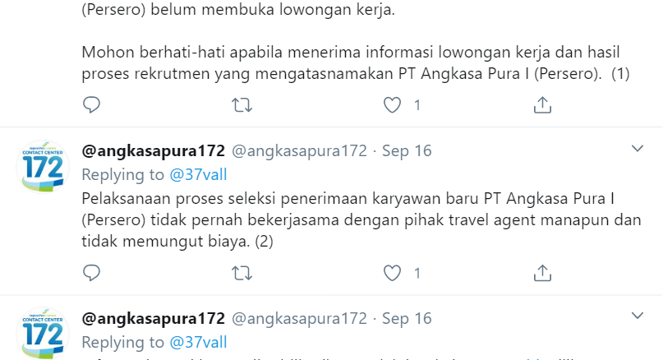Image resolution: width=663 pixels, height=360 pixels.
Task: Open Sep 16 timestamp of third tweet
Action: pyautogui.click(x=407, y=319)
